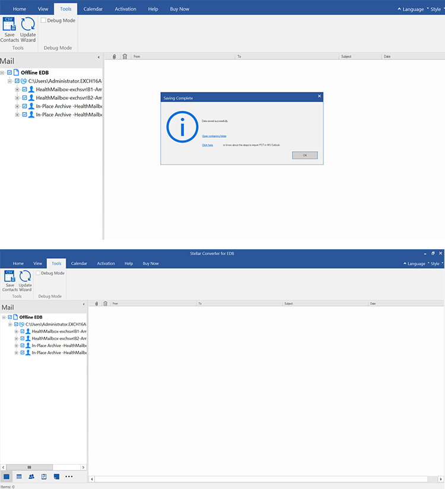Click trash column icon in lower window
Image resolution: width=445 pixels, height=489 pixels.
(106, 303)
